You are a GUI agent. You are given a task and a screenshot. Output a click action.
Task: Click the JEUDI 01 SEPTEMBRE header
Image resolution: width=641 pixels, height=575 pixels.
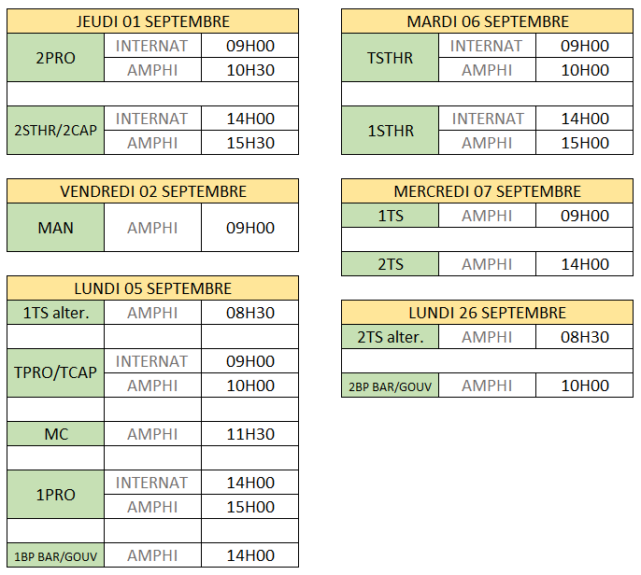click(x=152, y=21)
